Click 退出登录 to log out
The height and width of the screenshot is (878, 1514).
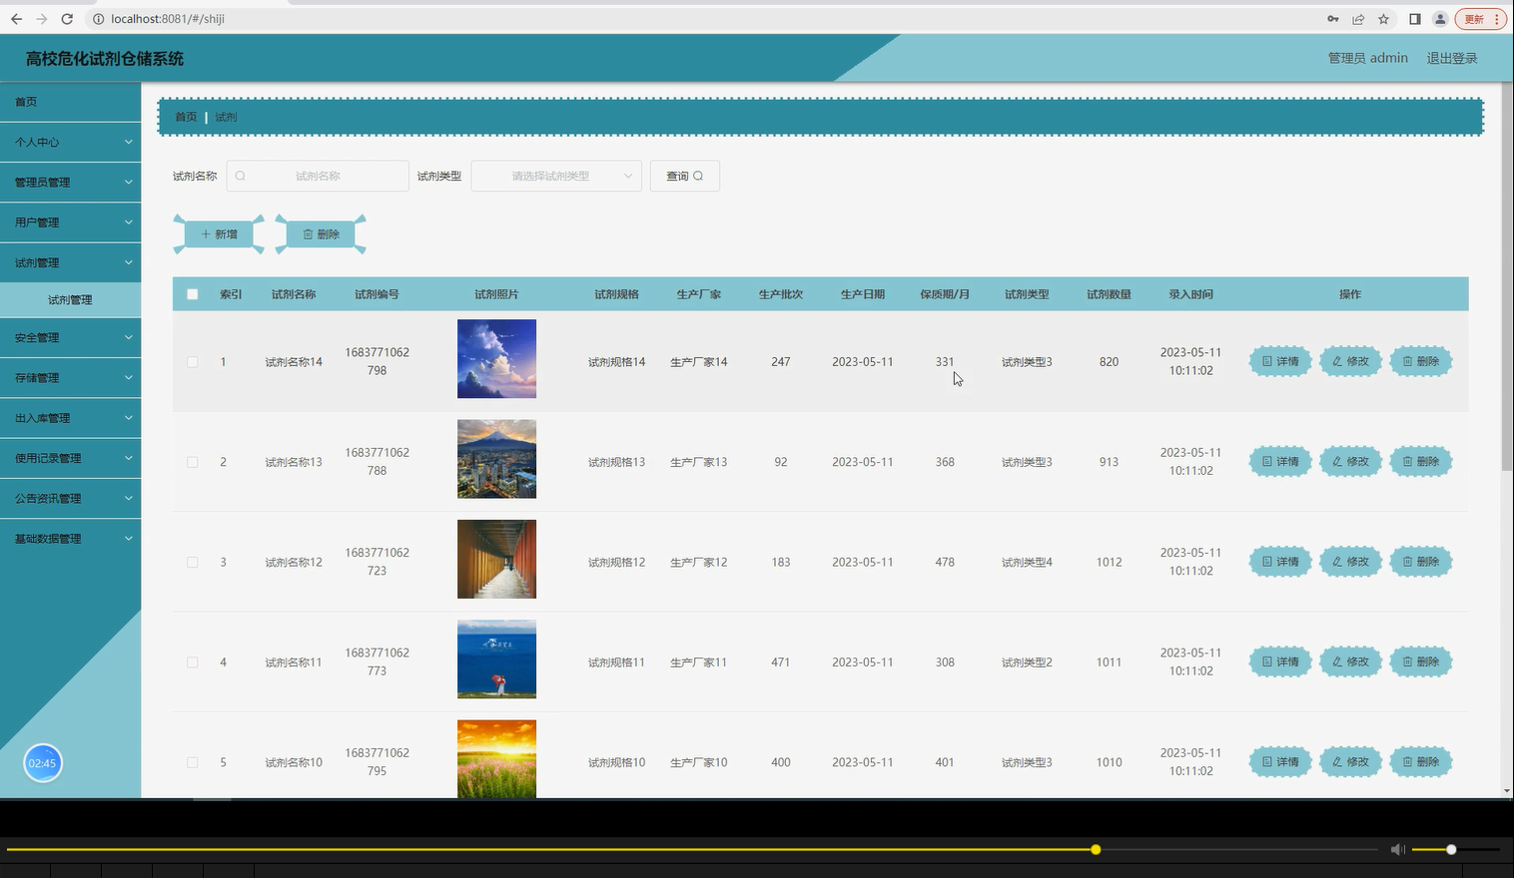click(1451, 58)
